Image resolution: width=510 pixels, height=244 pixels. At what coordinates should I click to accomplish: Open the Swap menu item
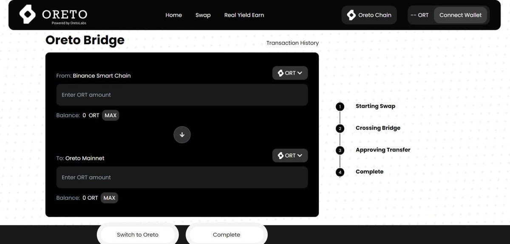[x=203, y=15]
